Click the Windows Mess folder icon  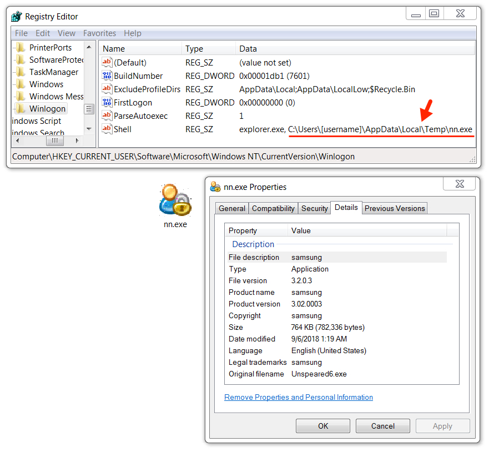[x=21, y=97]
